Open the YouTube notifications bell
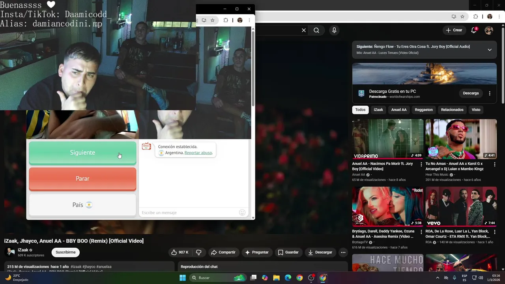 pyautogui.click(x=474, y=30)
